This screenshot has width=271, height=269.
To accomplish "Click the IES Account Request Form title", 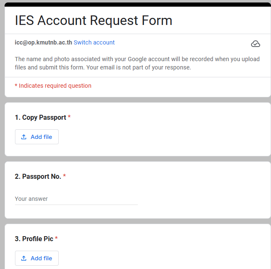I will click(94, 20).
